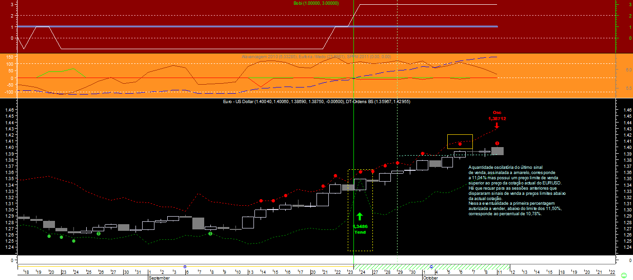Click the Bobi indicator title label
Viewport: 633px width, 280px height.
pos(316,3)
